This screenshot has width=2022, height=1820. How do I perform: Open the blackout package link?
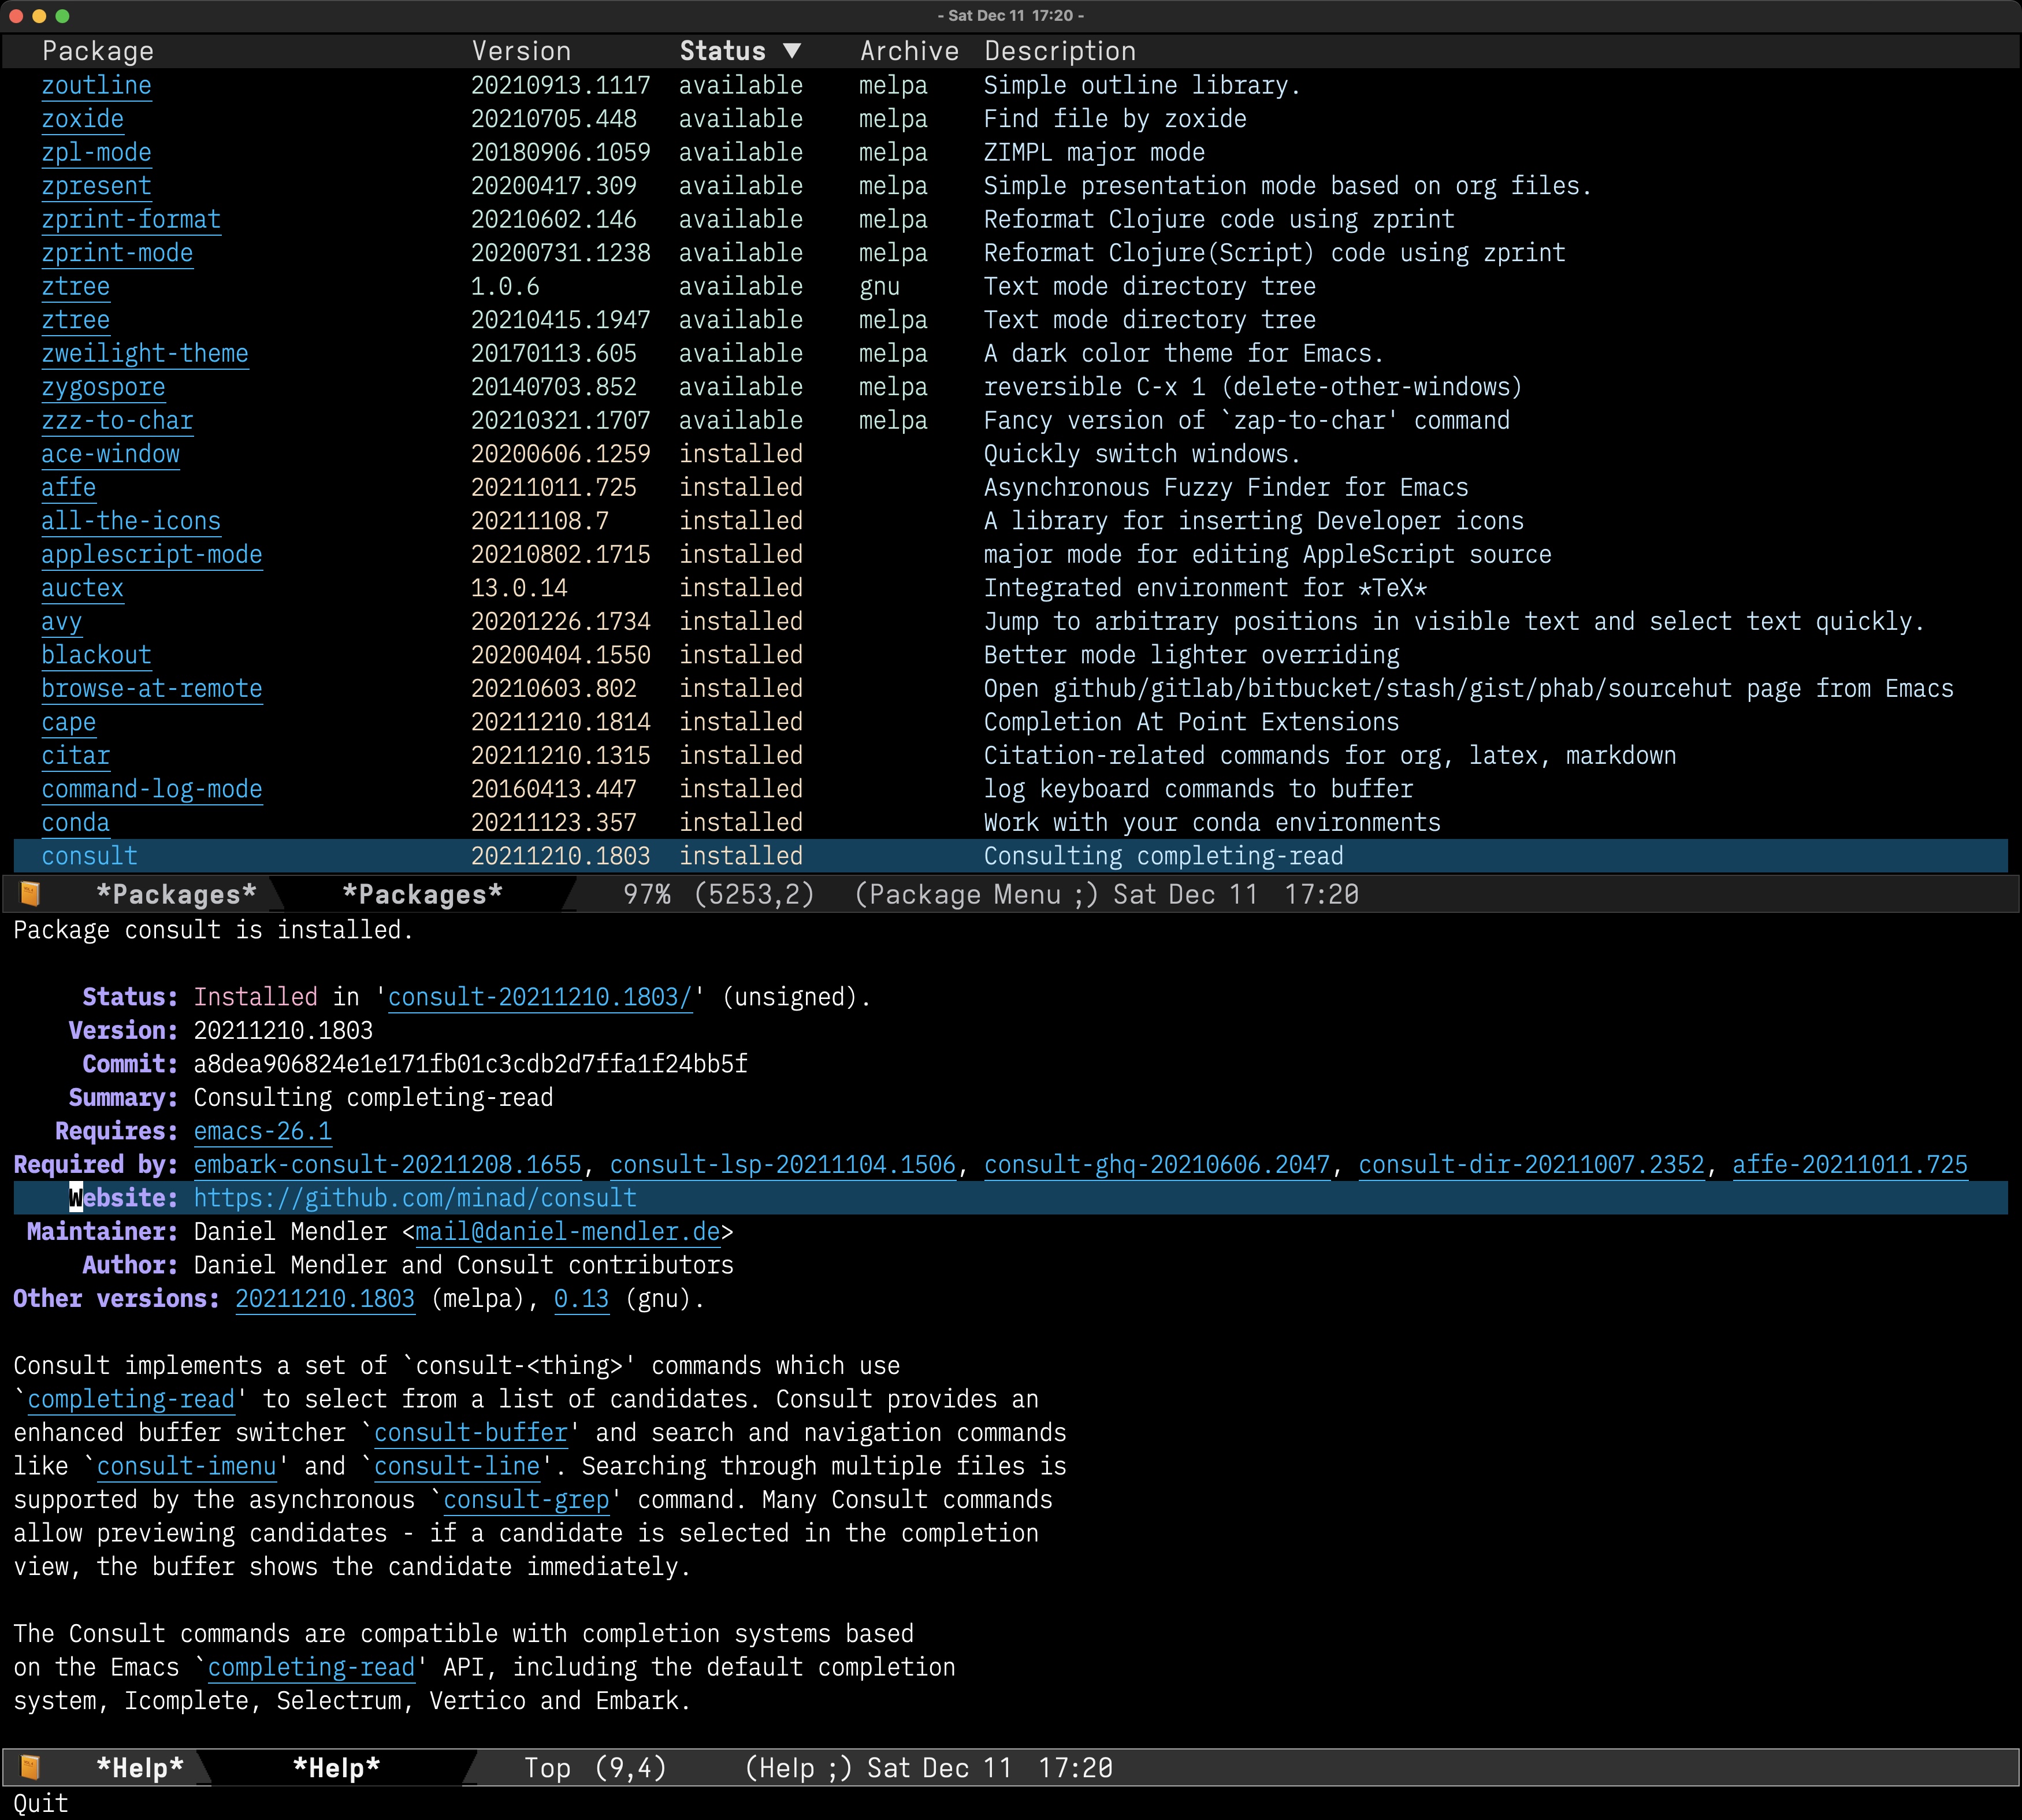96,655
